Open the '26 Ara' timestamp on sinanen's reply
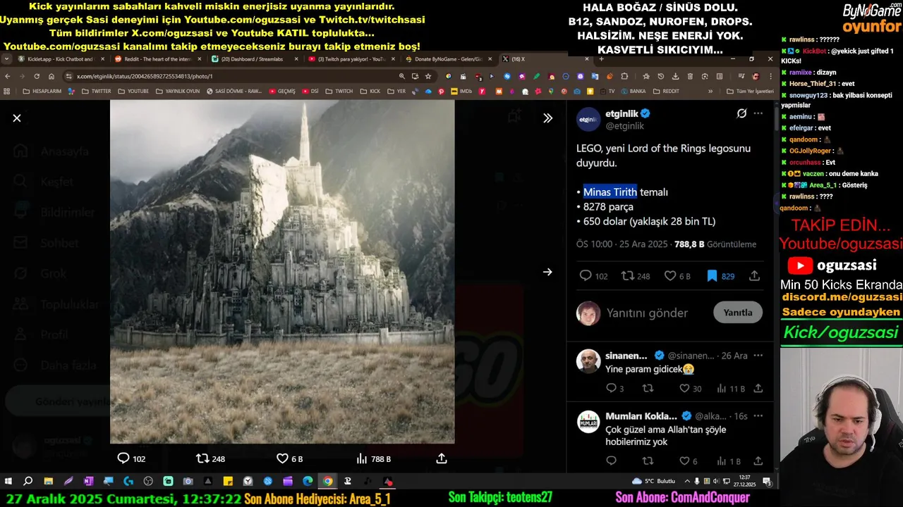Image resolution: width=903 pixels, height=507 pixels. [735, 356]
